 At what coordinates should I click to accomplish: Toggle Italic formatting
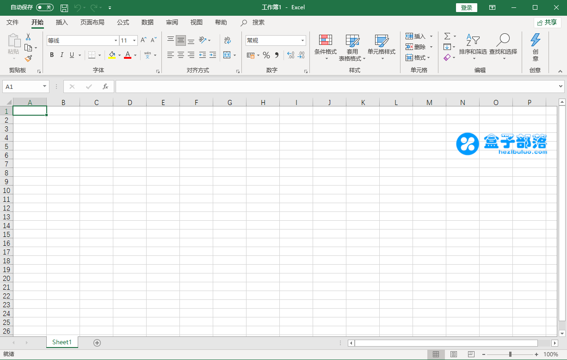click(x=62, y=55)
